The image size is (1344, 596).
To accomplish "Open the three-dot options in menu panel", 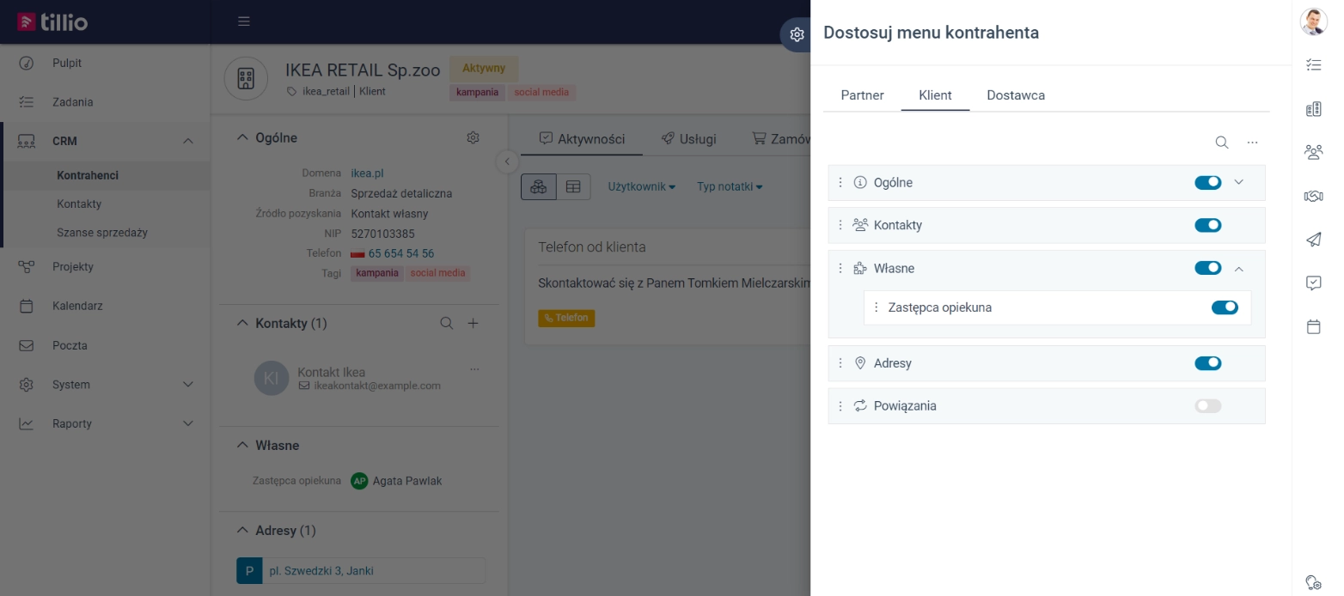I will (x=1252, y=142).
